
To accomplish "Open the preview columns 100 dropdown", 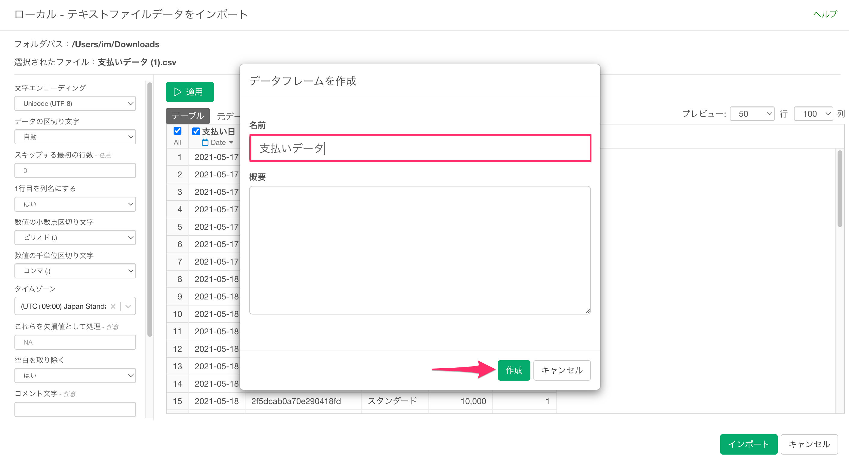I will pos(813,114).
